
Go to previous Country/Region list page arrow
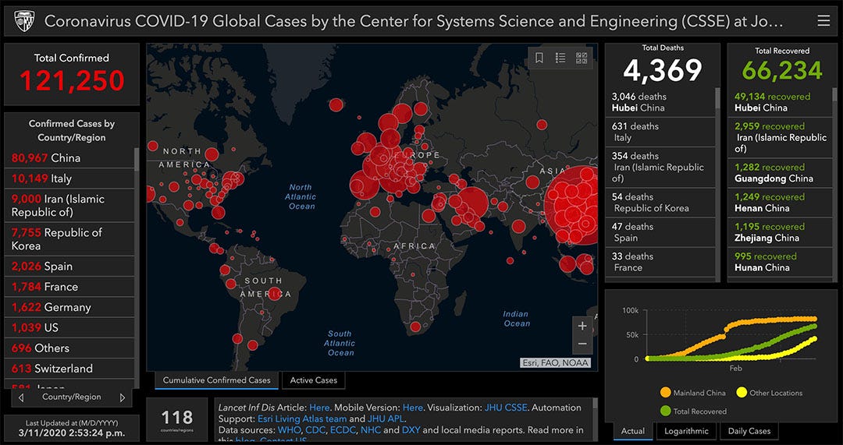point(21,397)
